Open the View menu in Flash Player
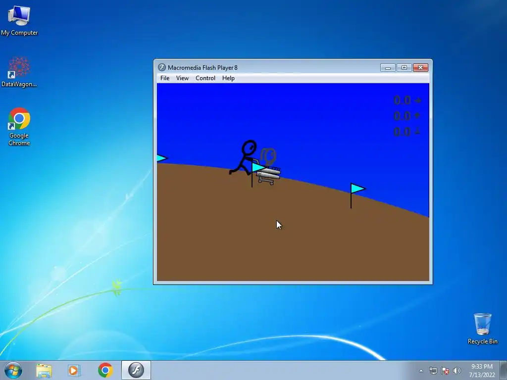This screenshot has height=380, width=507. tap(182, 78)
